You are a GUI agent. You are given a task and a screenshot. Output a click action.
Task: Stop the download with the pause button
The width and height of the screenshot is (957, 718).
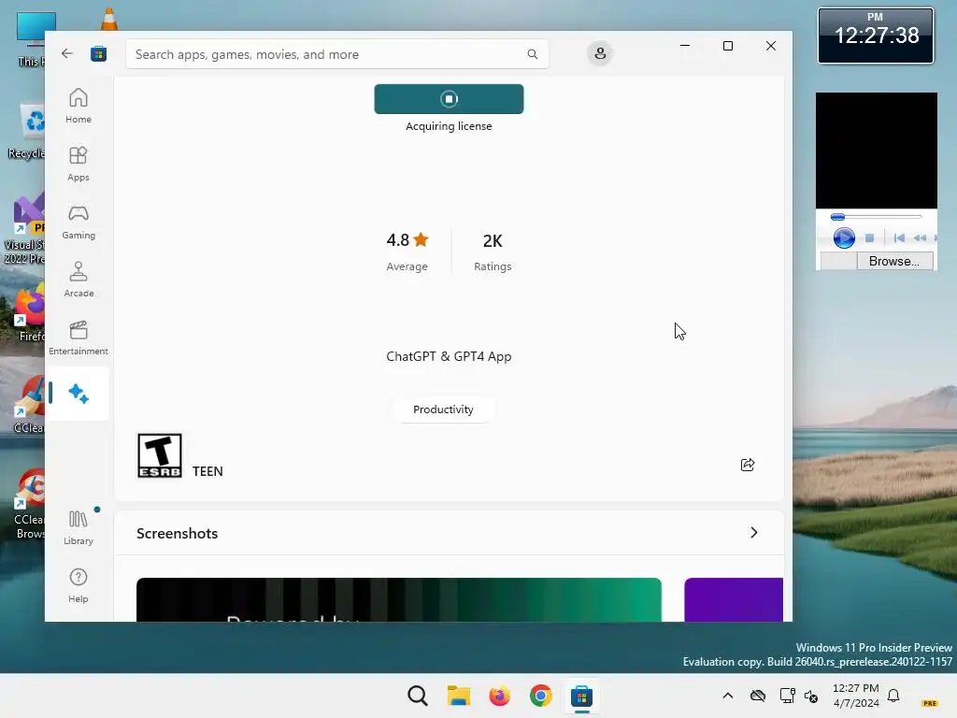[449, 99]
